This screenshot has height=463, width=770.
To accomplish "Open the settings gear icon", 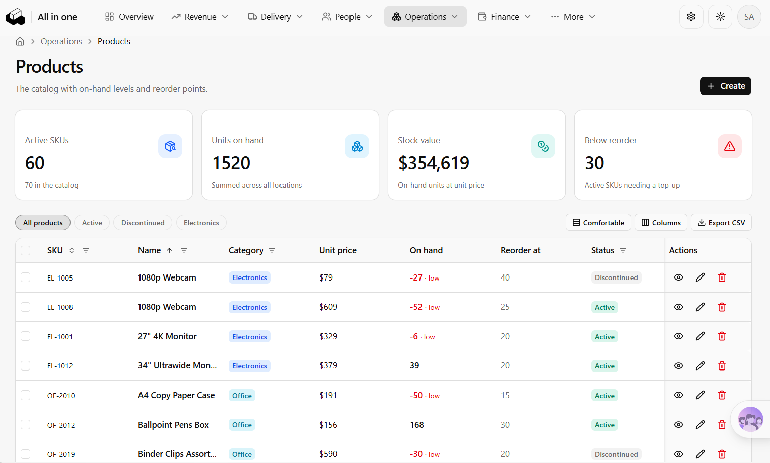I will (x=691, y=17).
